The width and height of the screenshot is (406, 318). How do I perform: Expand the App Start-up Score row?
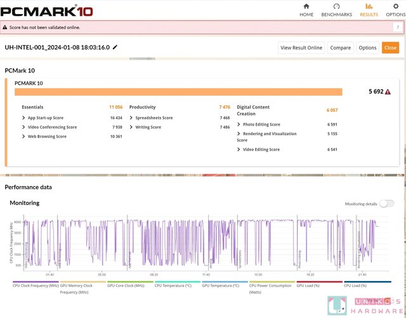(x=24, y=117)
